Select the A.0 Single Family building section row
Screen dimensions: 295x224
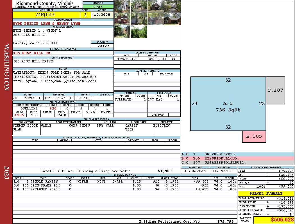pyautogui.click(x=125, y=181)
